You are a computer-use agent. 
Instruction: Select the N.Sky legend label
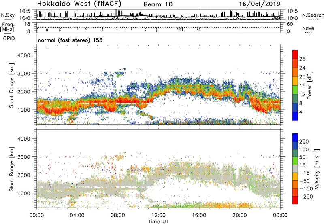tap(8, 15)
